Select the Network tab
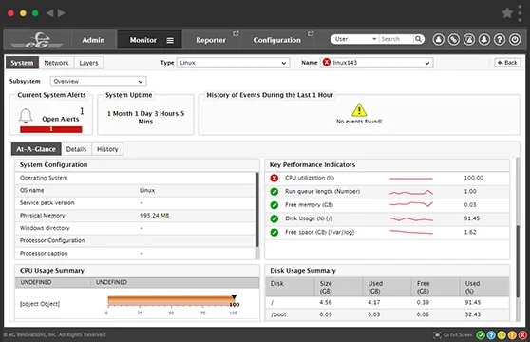Image resolution: width=530 pixels, height=342 pixels. click(56, 63)
